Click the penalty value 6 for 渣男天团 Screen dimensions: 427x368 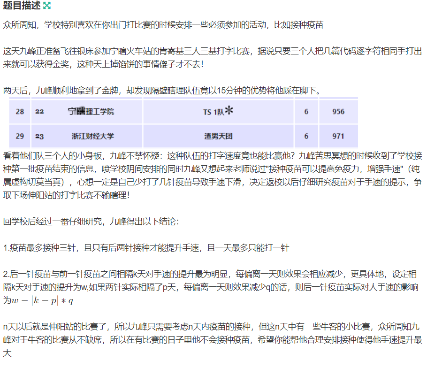306,136
